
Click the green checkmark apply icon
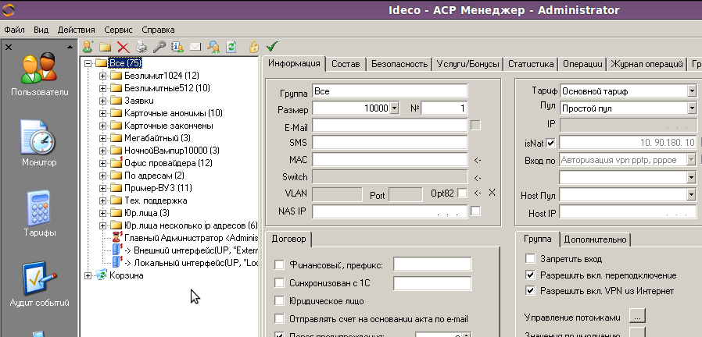[x=271, y=47]
